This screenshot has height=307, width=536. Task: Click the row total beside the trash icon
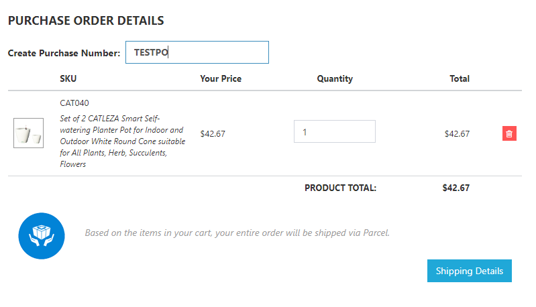pyautogui.click(x=457, y=133)
